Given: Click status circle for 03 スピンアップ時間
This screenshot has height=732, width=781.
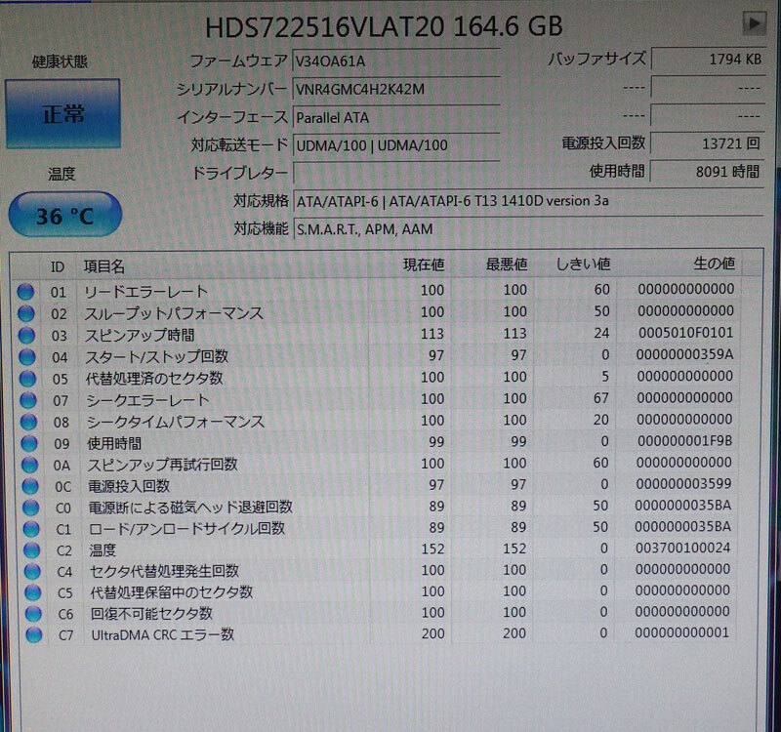Looking at the screenshot, I should click(x=26, y=335).
